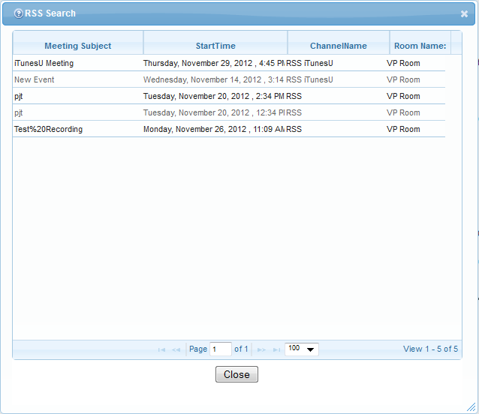
Task: Select the Test%20Recording row
Action: click(x=229, y=129)
